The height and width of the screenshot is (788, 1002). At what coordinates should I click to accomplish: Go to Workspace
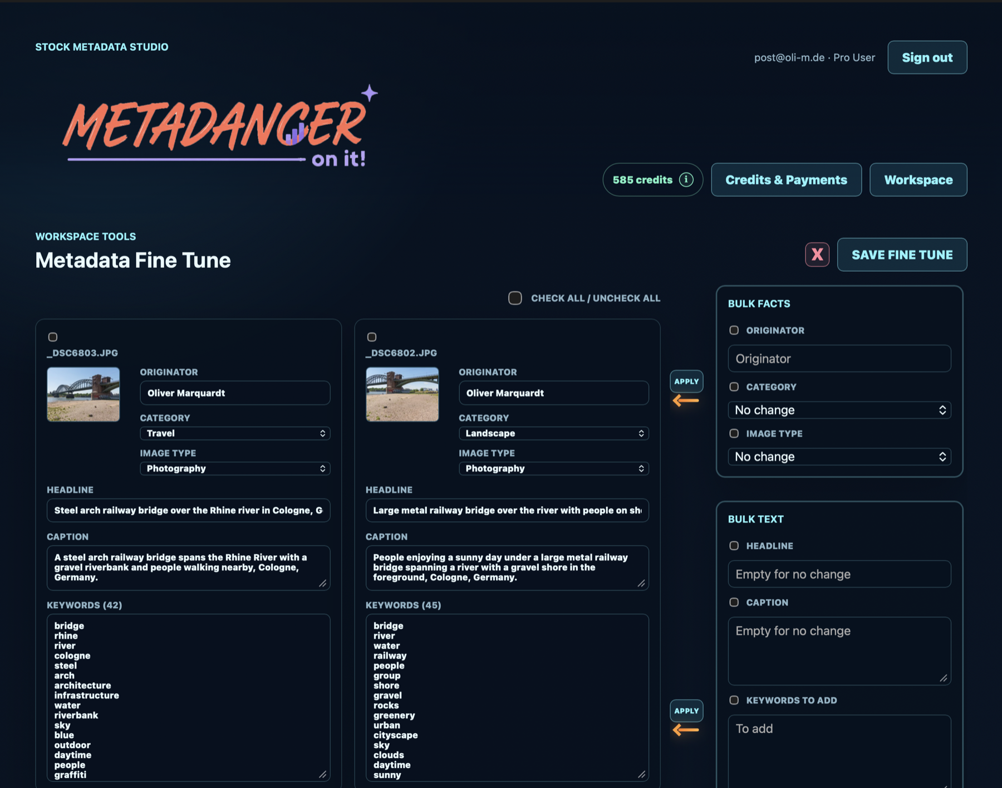[x=918, y=180]
